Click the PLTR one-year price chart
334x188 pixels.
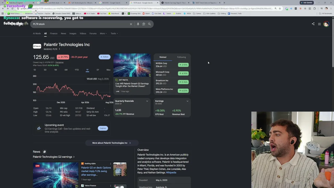(x=73, y=89)
